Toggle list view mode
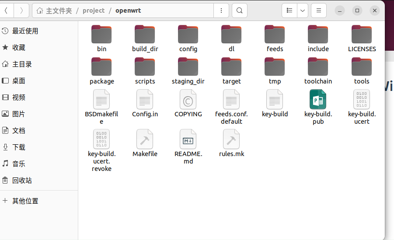The height and width of the screenshot is (240, 394). coord(289,10)
